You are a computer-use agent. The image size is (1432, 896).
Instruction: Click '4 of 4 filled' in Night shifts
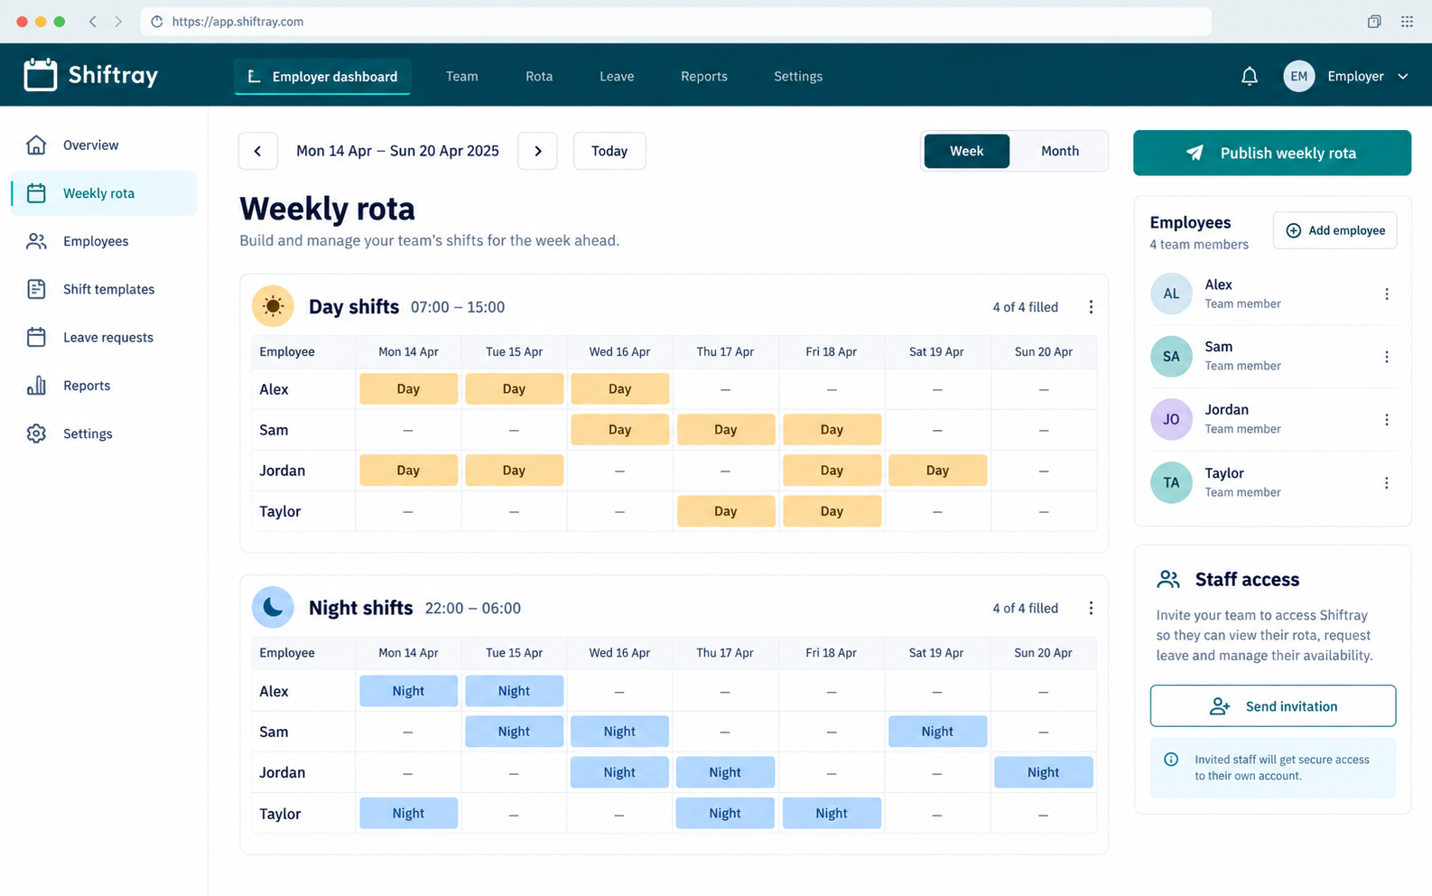1025,608
